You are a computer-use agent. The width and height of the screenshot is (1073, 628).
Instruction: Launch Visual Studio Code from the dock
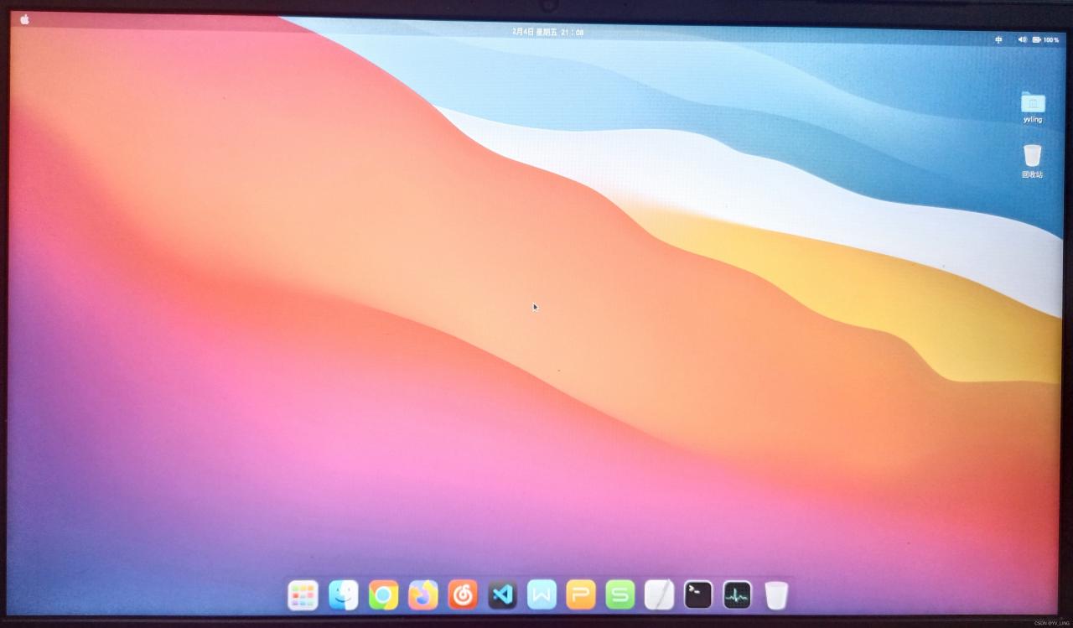click(x=502, y=595)
